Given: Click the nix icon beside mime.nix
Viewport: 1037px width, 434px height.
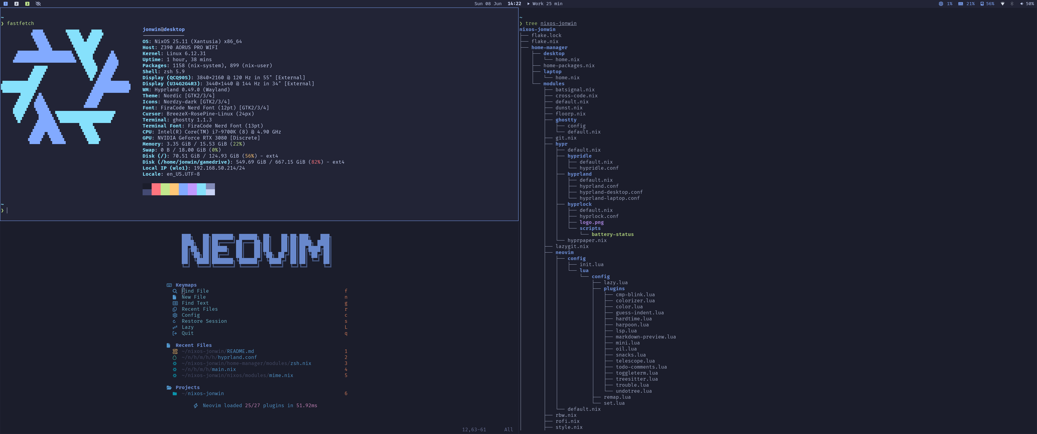Looking at the screenshot, I should click(x=175, y=376).
